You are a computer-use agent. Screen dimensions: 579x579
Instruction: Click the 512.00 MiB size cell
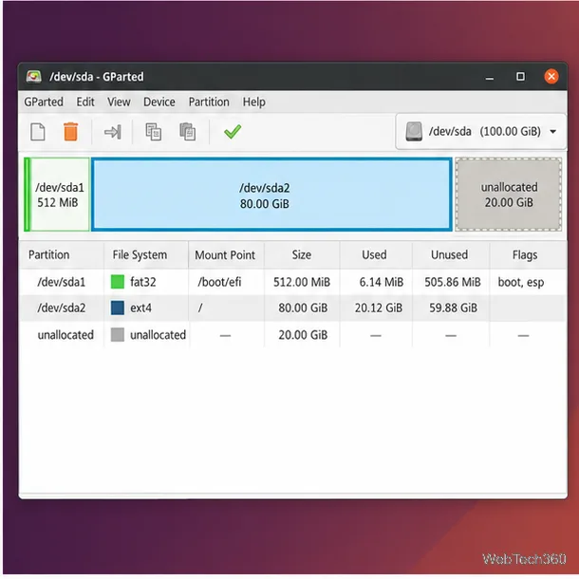click(302, 282)
